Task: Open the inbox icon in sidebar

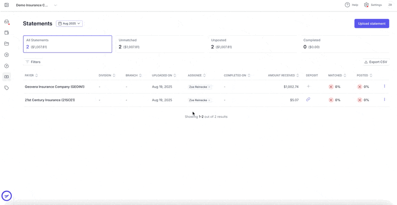Action: 6,22
